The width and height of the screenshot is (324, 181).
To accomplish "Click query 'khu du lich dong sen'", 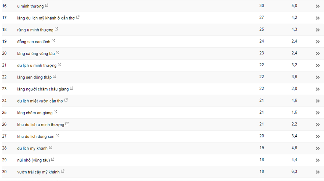I will pyautogui.click(x=35, y=136).
